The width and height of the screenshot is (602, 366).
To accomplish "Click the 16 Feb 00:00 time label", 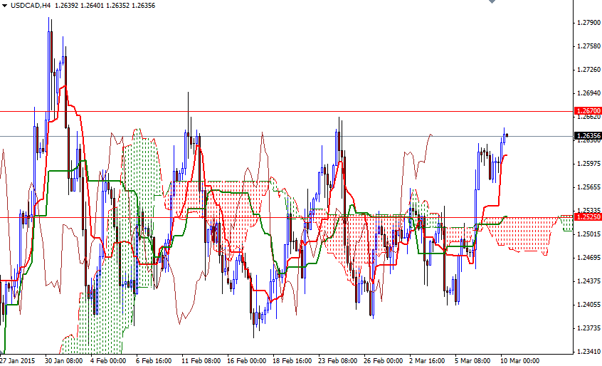I will [x=246, y=361].
